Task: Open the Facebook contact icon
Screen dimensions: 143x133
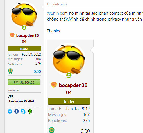Action: point(17,111)
